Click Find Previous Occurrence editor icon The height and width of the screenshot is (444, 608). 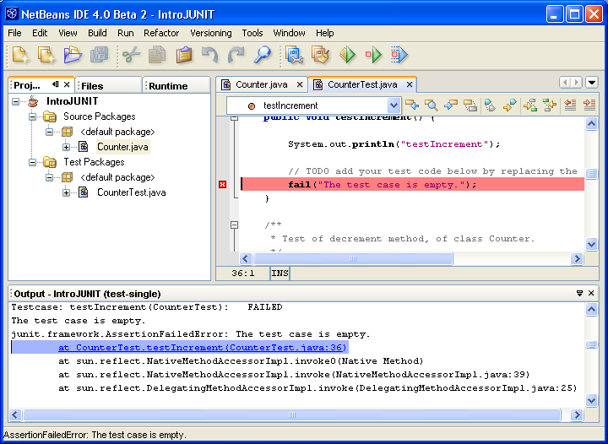pyautogui.click(x=412, y=105)
